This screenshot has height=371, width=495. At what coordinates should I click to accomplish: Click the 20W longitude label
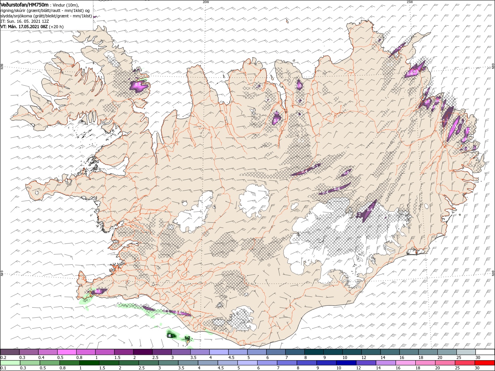pyautogui.click(x=206, y=2)
